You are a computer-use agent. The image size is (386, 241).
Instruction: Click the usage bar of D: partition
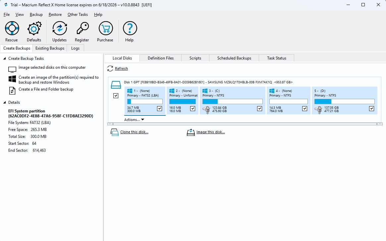[x=344, y=101]
